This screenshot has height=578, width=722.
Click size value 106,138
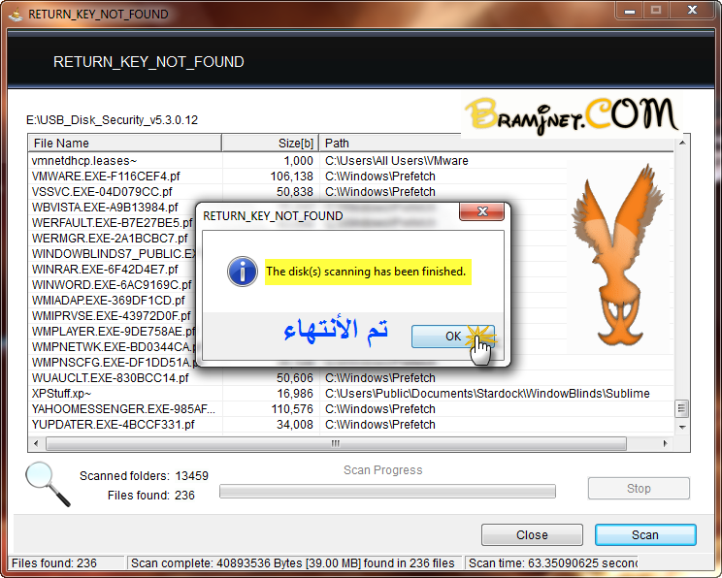[291, 177]
